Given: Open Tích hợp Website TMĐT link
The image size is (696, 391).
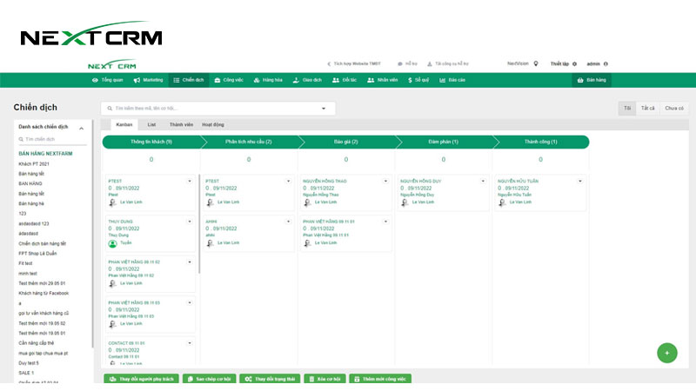Looking at the screenshot, I should pyautogui.click(x=354, y=63).
